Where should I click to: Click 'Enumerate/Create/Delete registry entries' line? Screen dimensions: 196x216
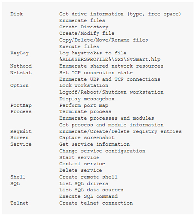point(121,132)
